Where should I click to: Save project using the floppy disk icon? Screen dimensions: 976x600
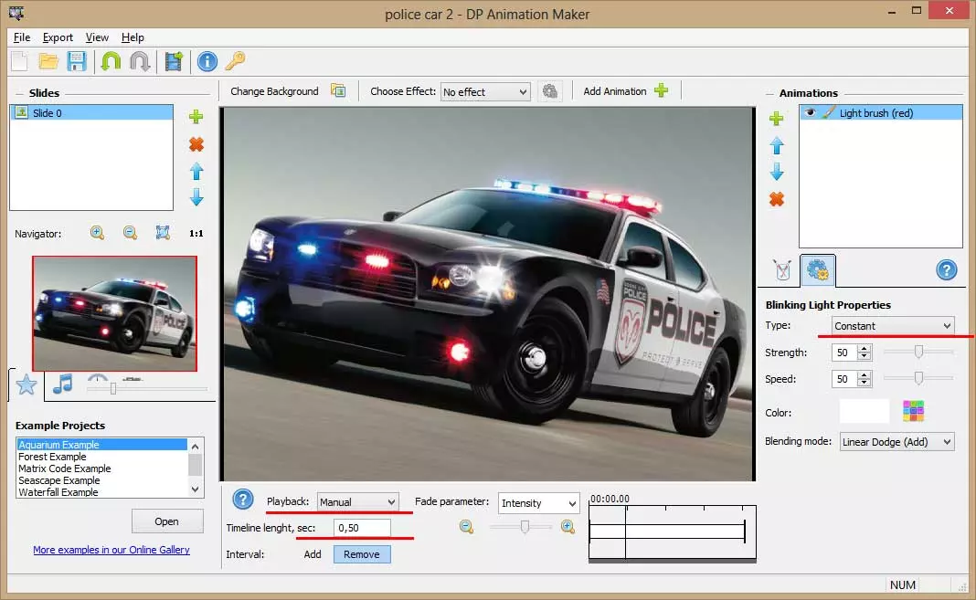point(77,61)
